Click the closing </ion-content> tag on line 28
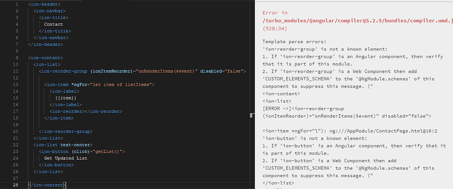Viewport: 453px width, 189px height. pyautogui.click(x=47, y=185)
